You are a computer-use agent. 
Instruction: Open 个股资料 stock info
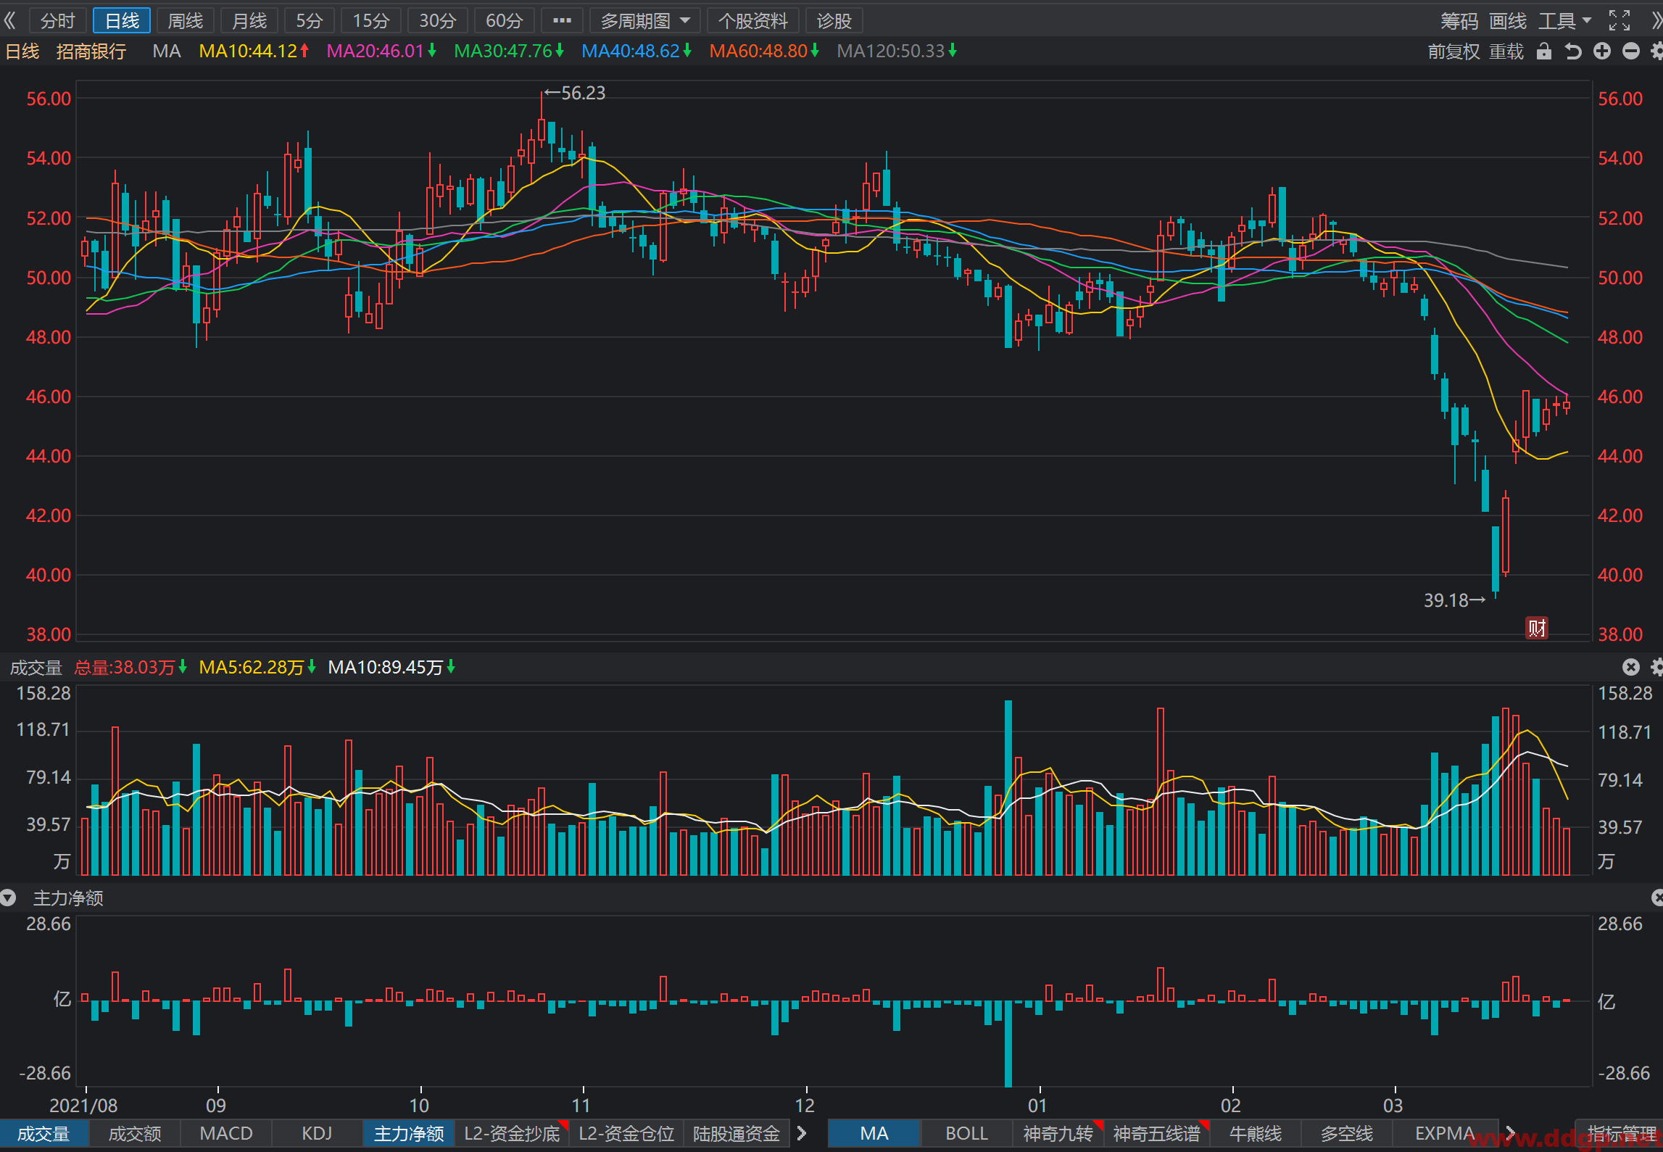point(752,21)
